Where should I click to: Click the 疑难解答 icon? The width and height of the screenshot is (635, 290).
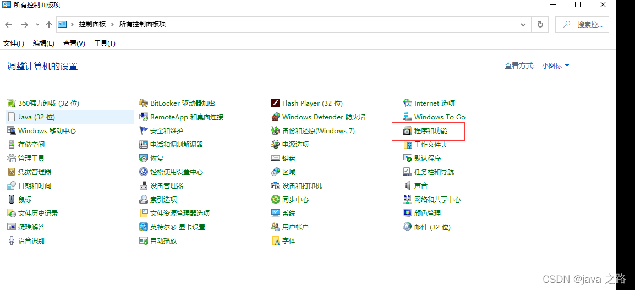[12, 227]
